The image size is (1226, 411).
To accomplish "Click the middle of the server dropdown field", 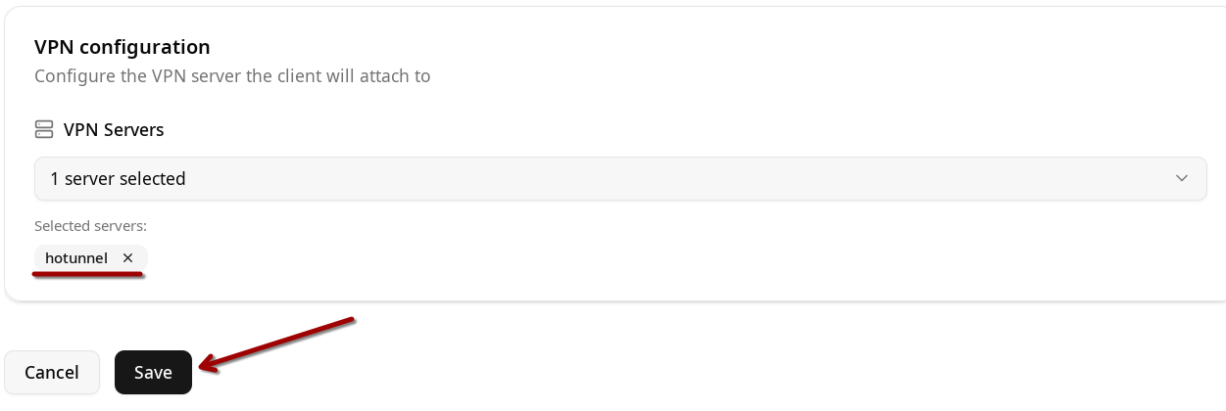I will [620, 178].
